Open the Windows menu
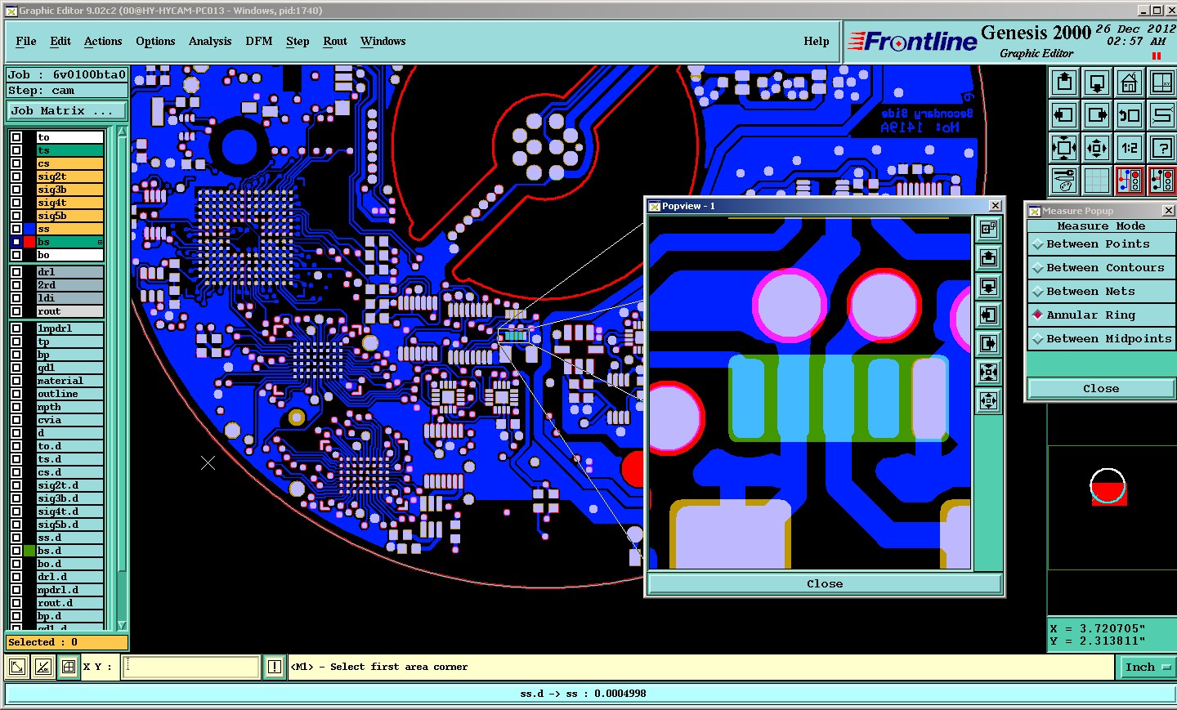 tap(383, 42)
